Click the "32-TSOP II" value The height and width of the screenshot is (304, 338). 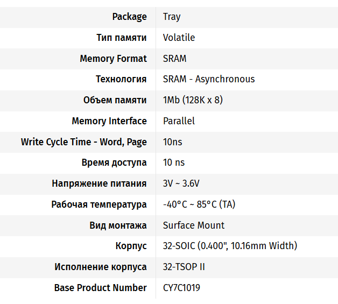pyautogui.click(x=184, y=267)
